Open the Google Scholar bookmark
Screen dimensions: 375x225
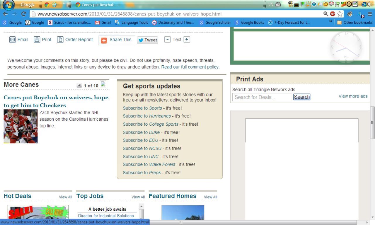(215, 22)
